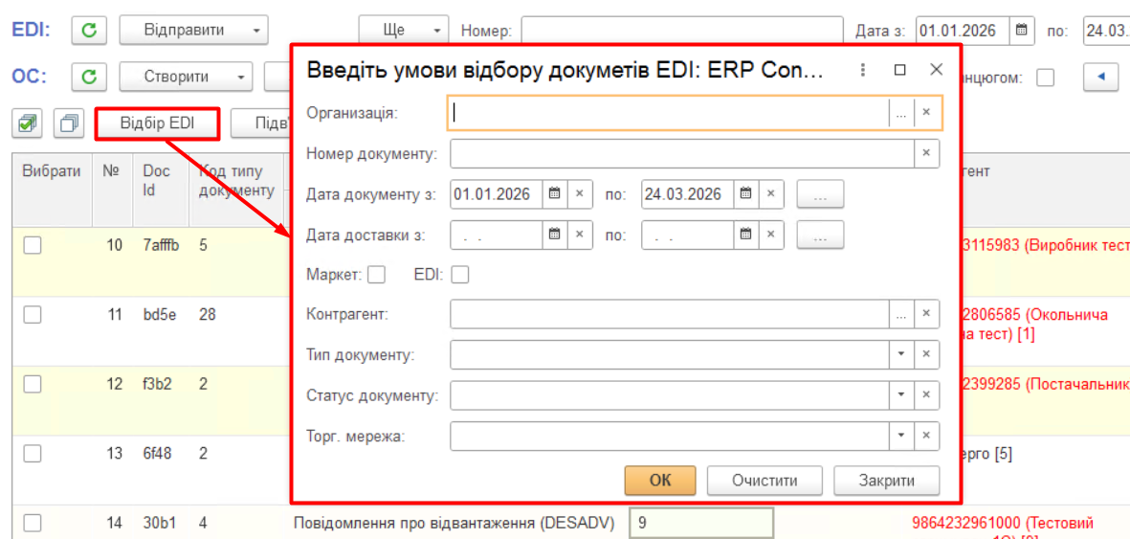Screen dimensions: 1130x539
Task: Enable the Маркет checkbox
Action: coord(376,275)
